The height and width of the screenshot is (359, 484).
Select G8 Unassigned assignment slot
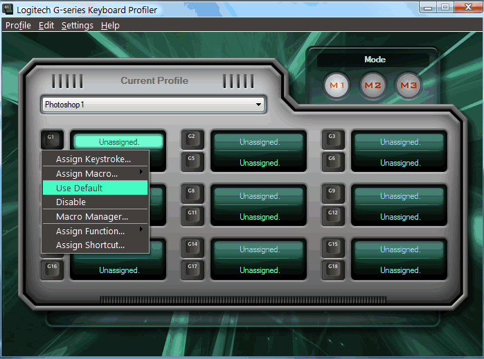(x=259, y=196)
